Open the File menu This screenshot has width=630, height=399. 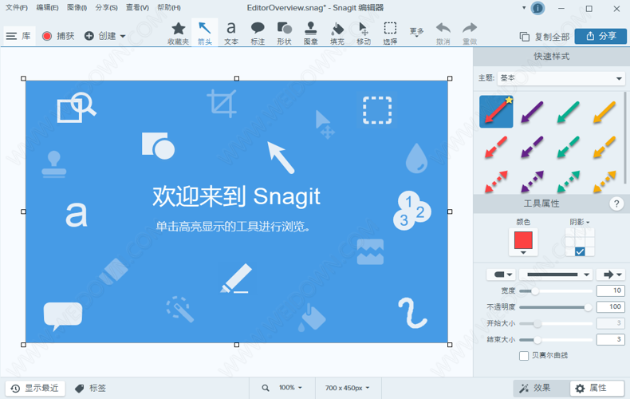click(x=17, y=8)
